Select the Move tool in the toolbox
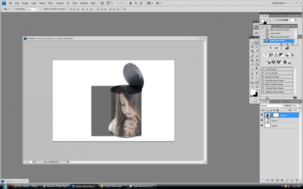The width and height of the screenshot is (303, 189). (x=257, y=43)
